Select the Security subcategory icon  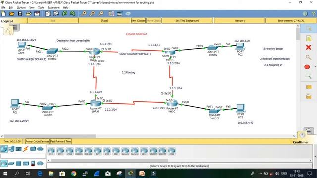click(x=33, y=163)
